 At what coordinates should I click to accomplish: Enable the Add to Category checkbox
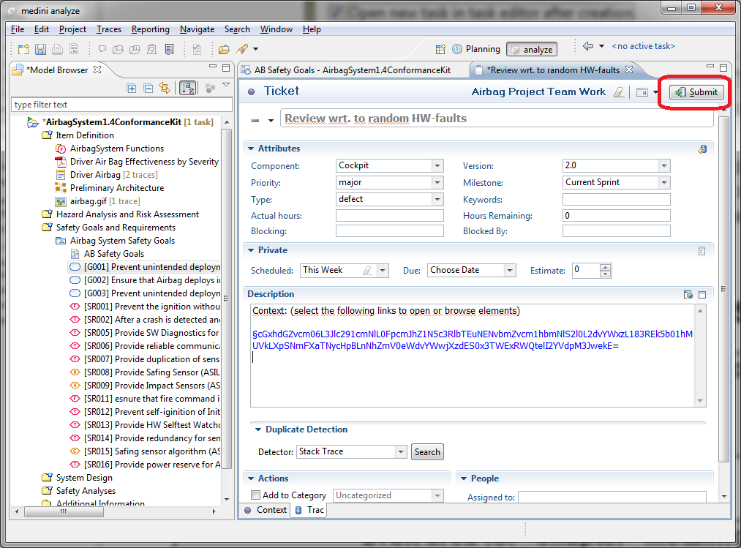[x=255, y=495]
